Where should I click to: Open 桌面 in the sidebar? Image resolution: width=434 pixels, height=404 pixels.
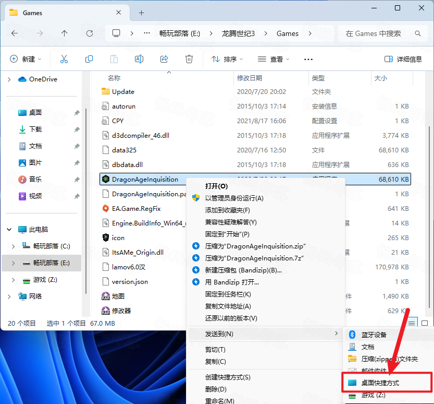[35, 113]
